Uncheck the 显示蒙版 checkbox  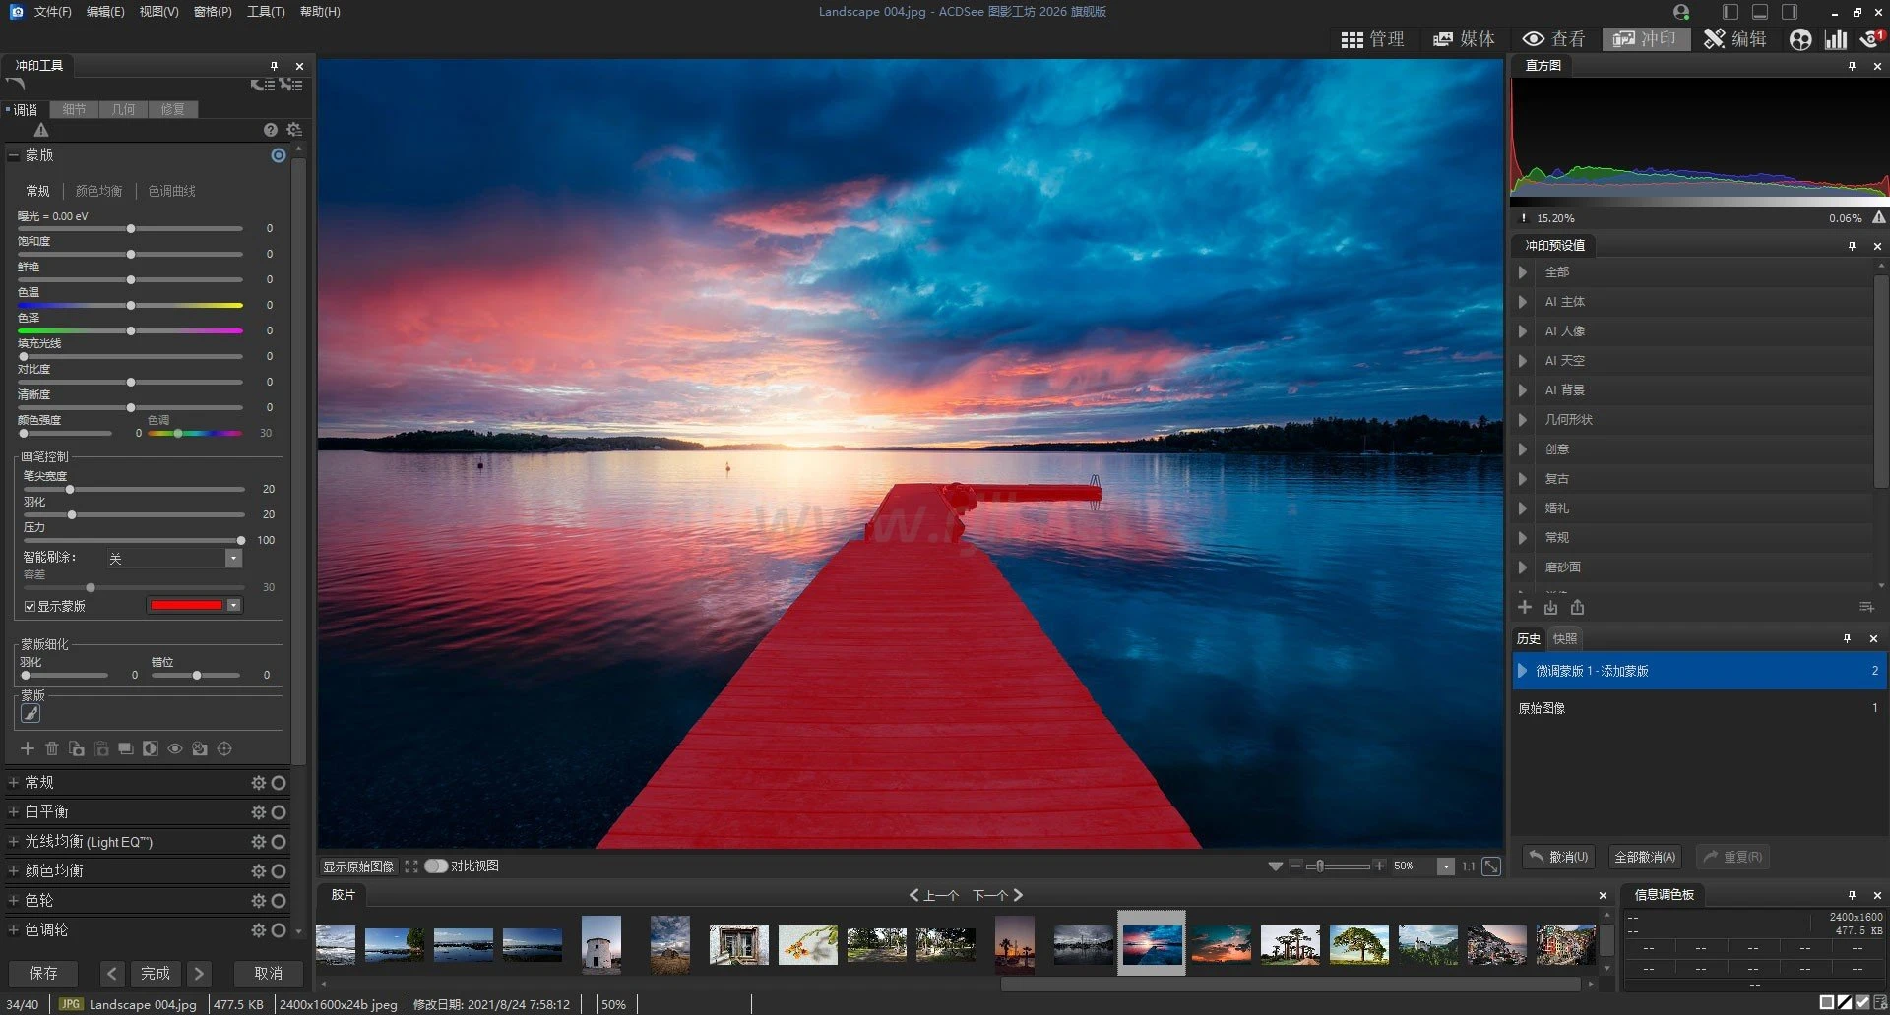click(31, 606)
